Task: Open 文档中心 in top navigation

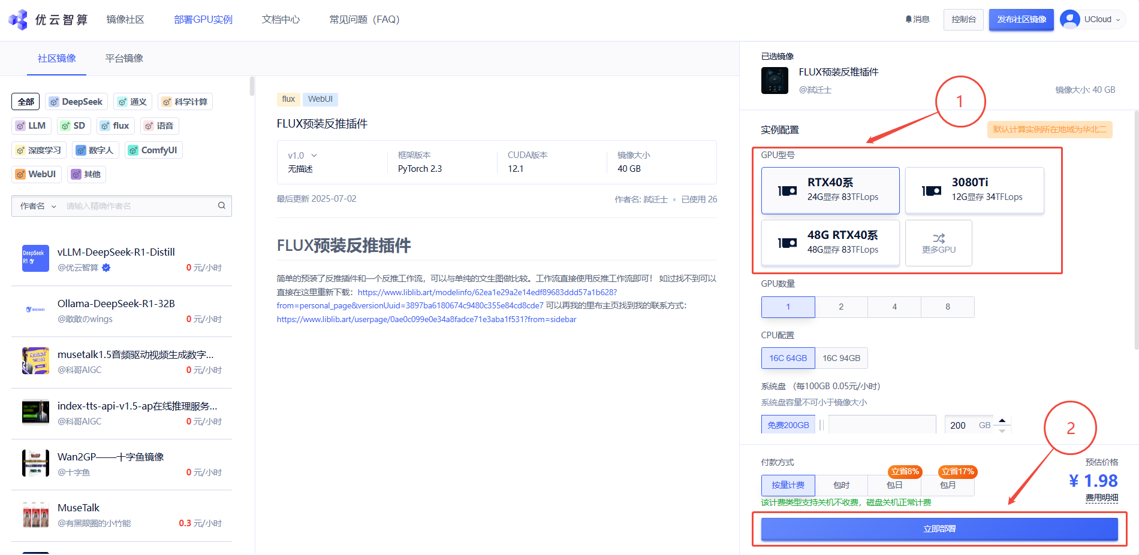Action: coord(281,19)
